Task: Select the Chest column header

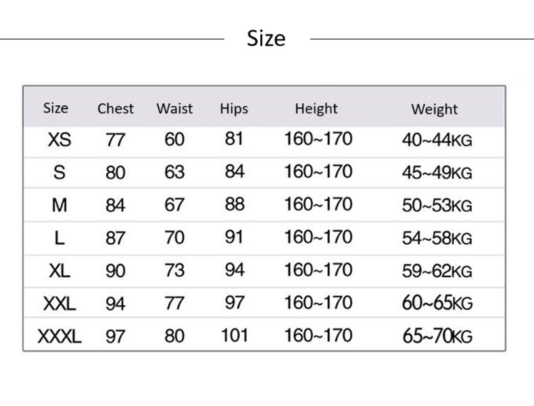Action: pos(116,109)
